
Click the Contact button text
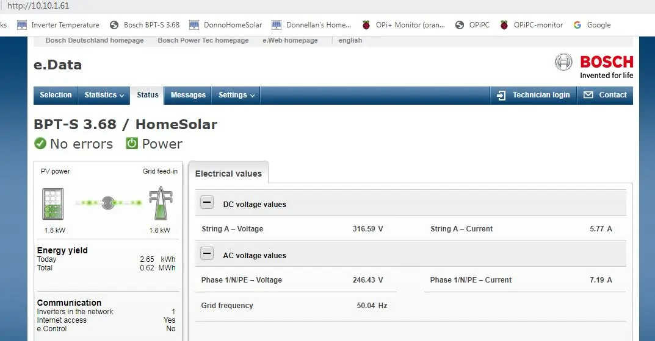pyautogui.click(x=613, y=95)
